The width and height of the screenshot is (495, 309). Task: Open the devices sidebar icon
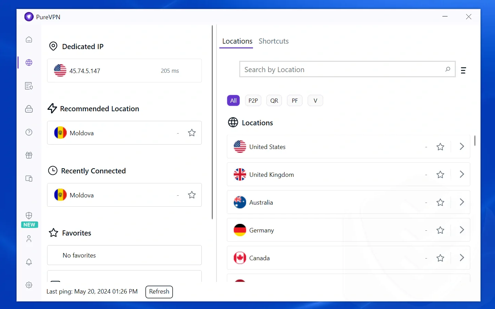(29, 179)
